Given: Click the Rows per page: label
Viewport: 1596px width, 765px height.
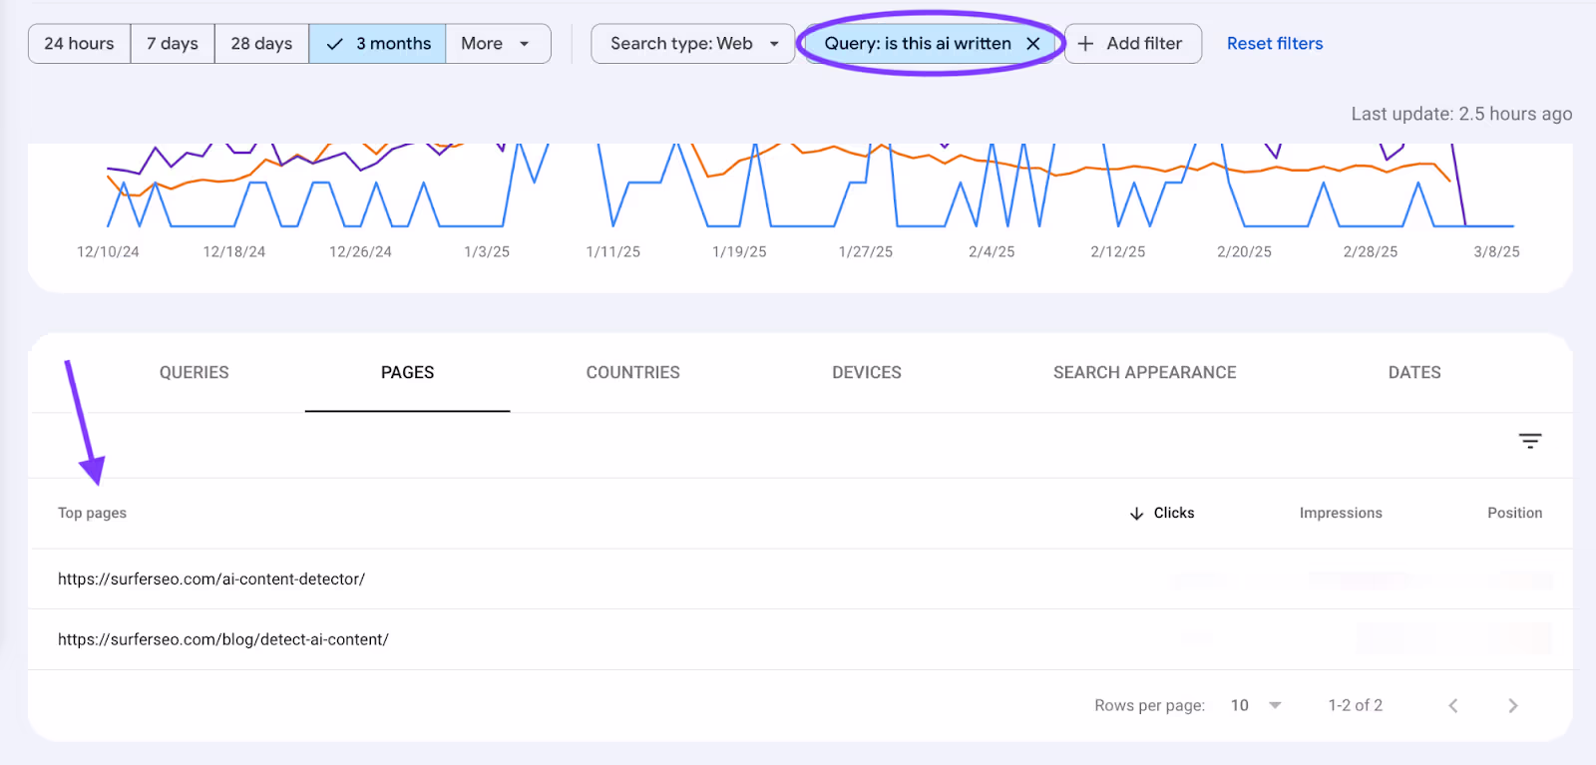Looking at the screenshot, I should click(x=1149, y=705).
